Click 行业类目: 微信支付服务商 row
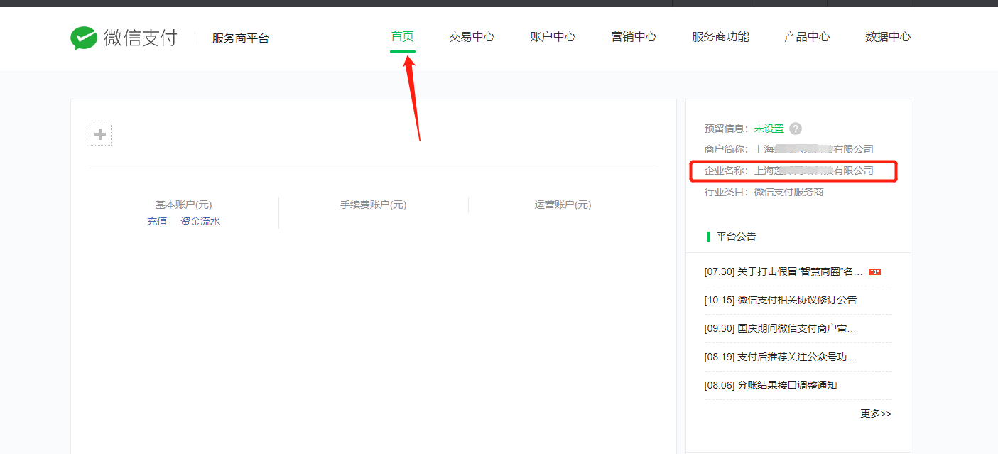The width and height of the screenshot is (998, 454). [x=764, y=192]
